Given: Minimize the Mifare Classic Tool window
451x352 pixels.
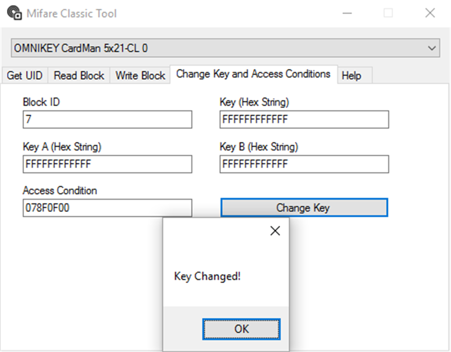Looking at the screenshot, I should pyautogui.click(x=346, y=13).
